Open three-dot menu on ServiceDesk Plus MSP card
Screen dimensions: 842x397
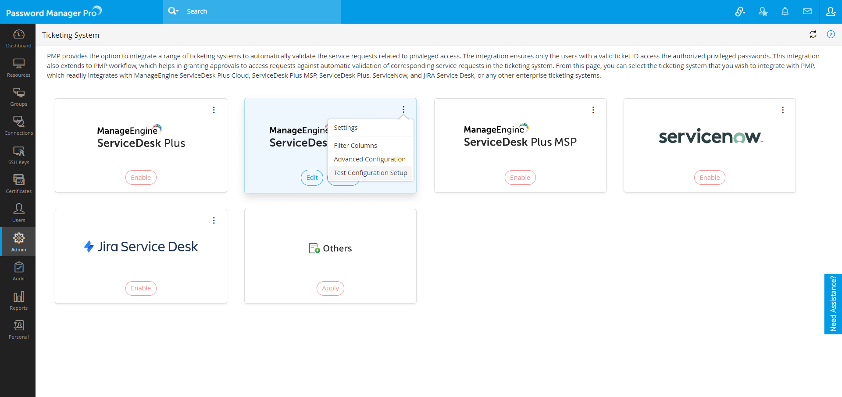(x=593, y=110)
